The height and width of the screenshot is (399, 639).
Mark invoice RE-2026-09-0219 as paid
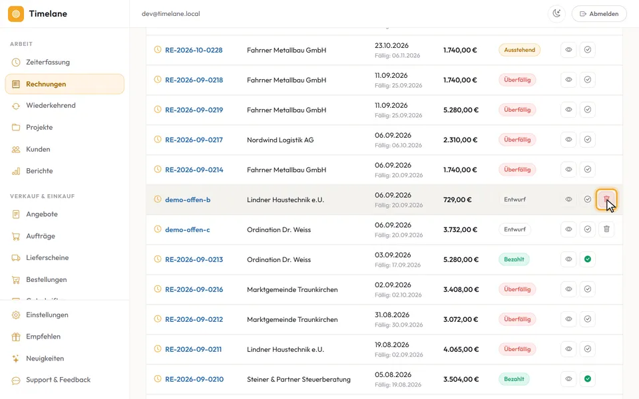coord(588,110)
